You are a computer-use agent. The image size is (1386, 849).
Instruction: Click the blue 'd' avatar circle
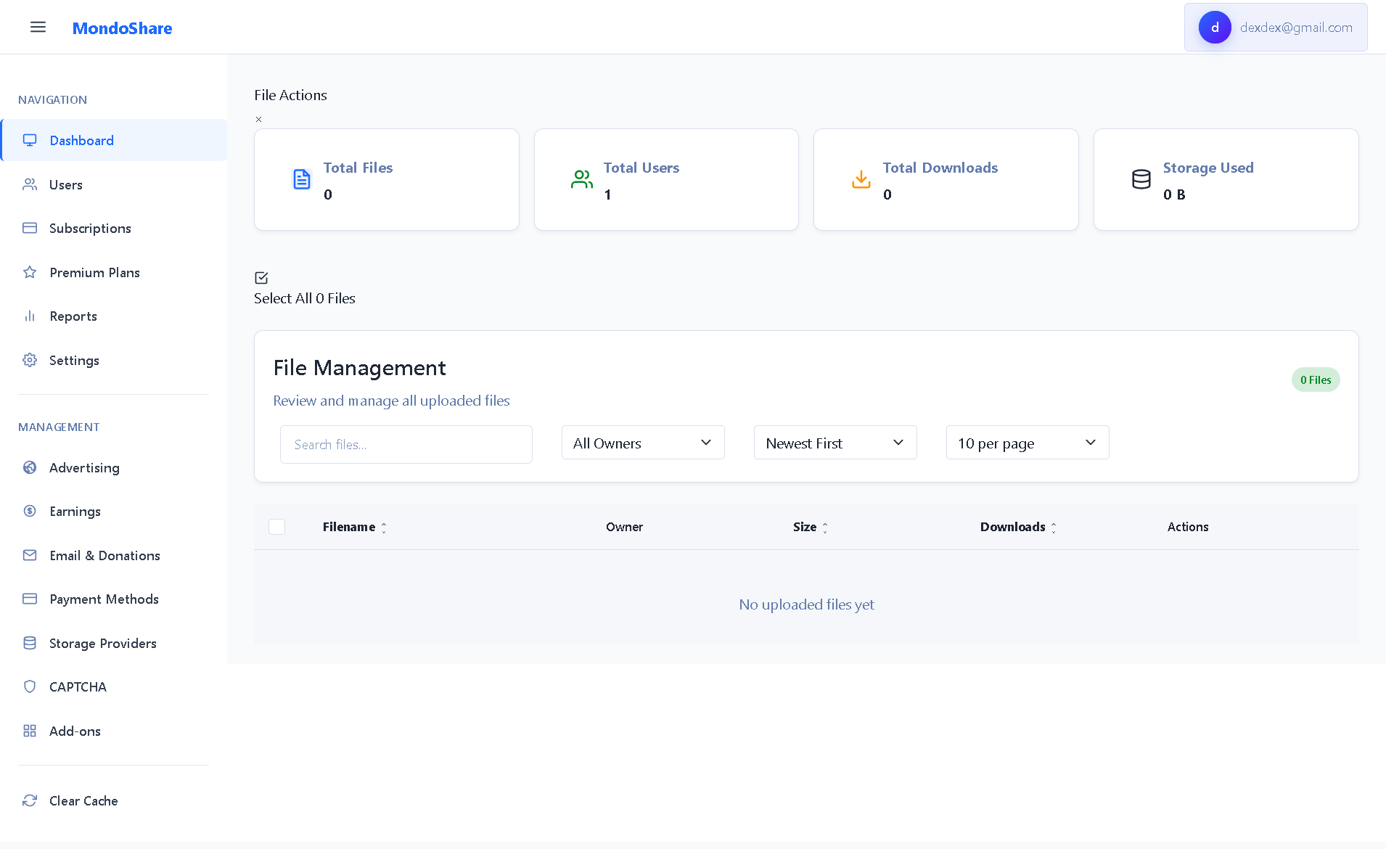click(1215, 28)
